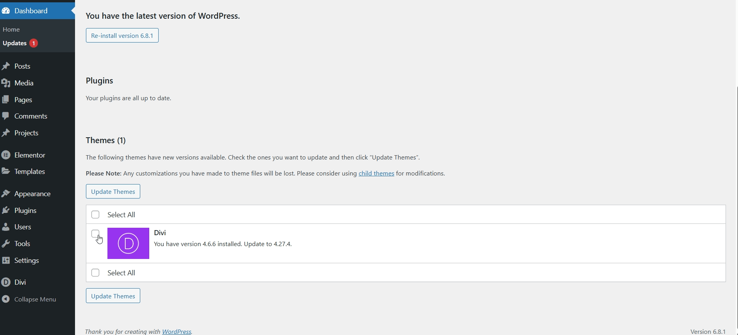Click the upper Update Themes button
The height and width of the screenshot is (335, 738).
point(113,191)
